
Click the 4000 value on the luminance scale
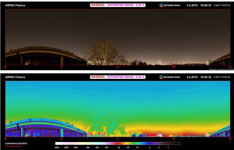coord(57,148)
